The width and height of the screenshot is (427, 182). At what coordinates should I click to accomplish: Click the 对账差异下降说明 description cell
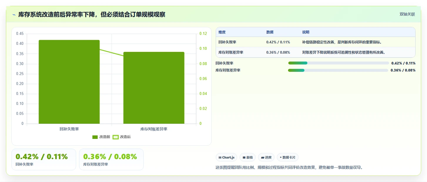point(344,52)
